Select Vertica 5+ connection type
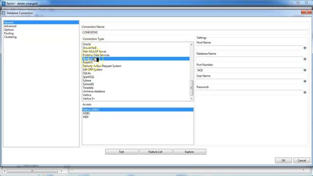Image resolution: width=313 pixels, height=176 pixels. click(89, 99)
